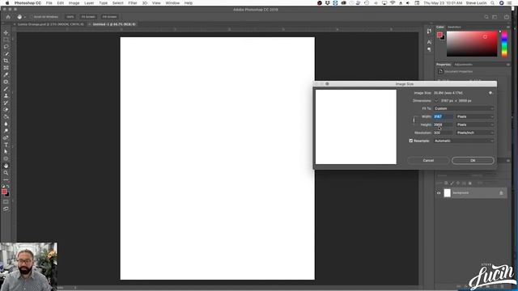Hide the Background layer with eye icon
518x291 pixels.
(x=439, y=193)
